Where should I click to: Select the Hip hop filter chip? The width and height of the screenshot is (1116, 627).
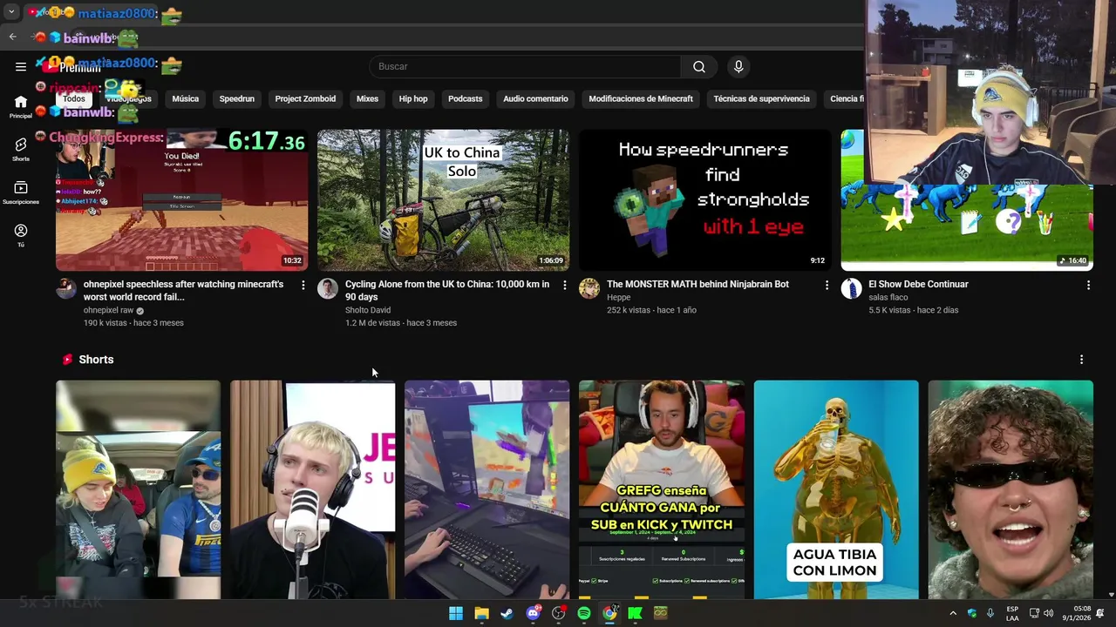[413, 98]
